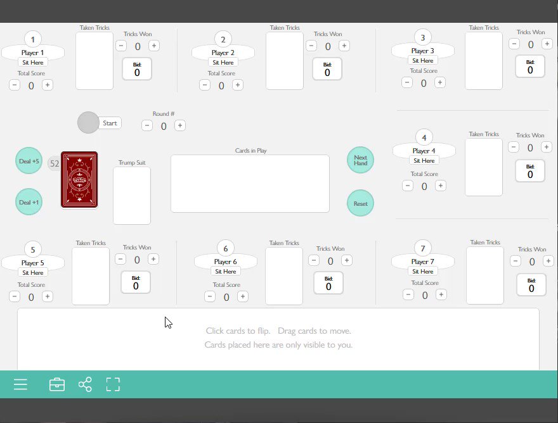The image size is (558, 423).
Task: Decrease Player 2 Total Score
Action: 205,85
